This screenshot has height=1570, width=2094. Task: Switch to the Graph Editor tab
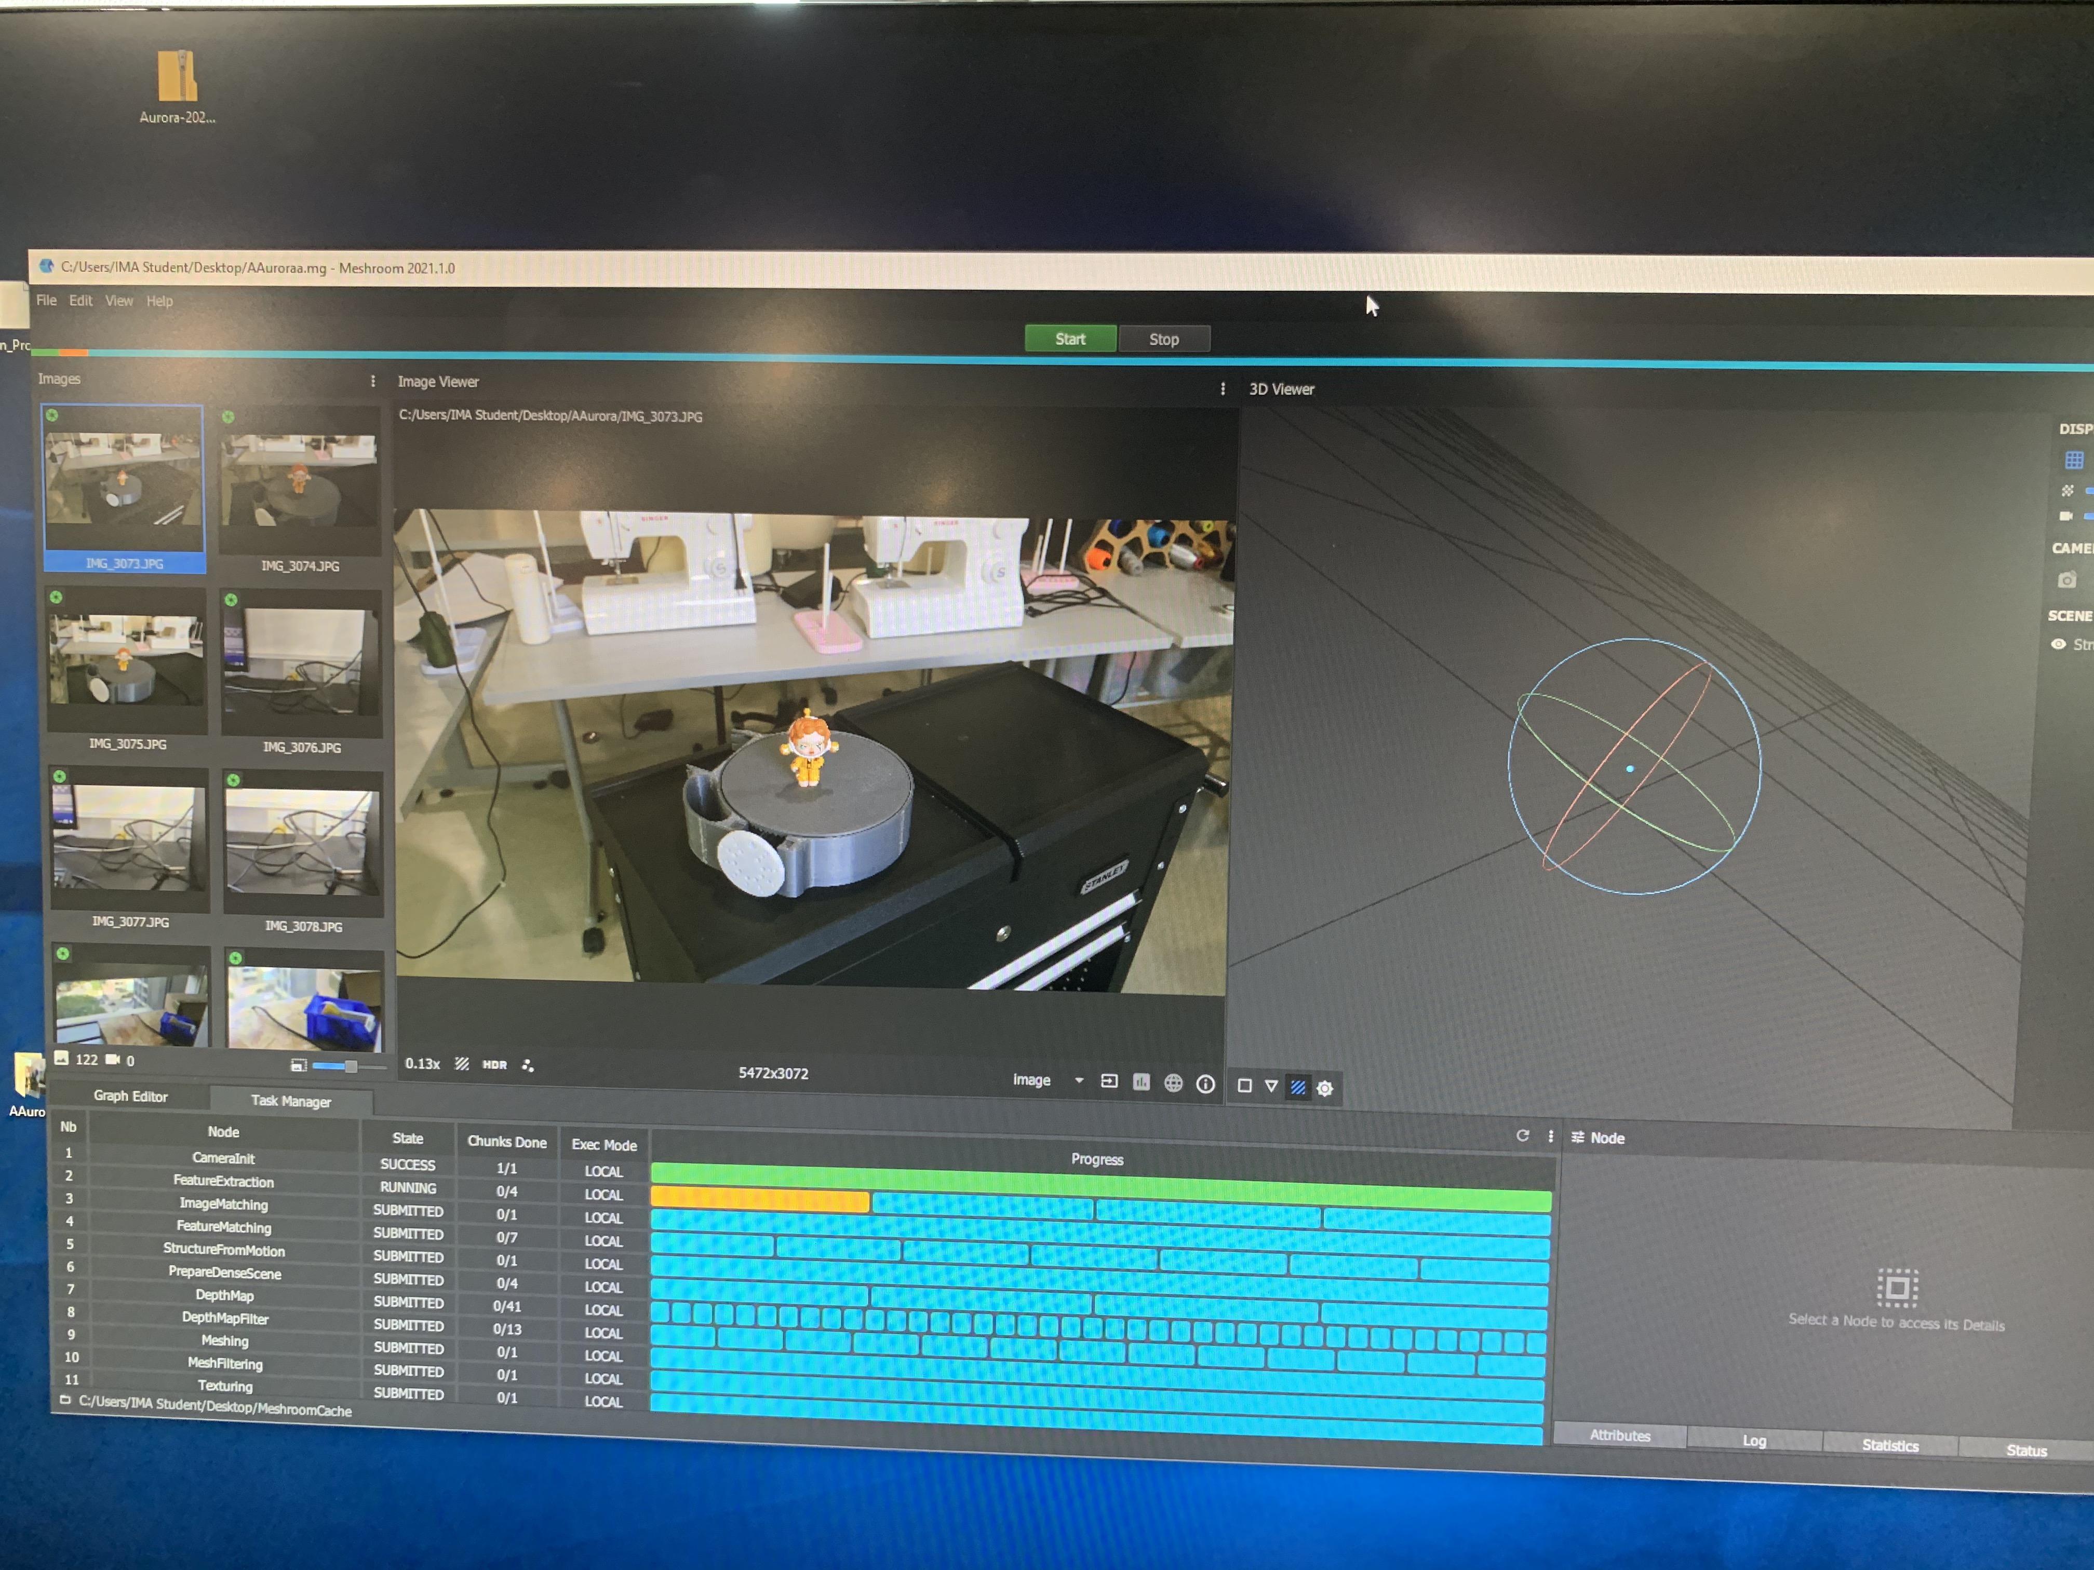click(x=131, y=1096)
